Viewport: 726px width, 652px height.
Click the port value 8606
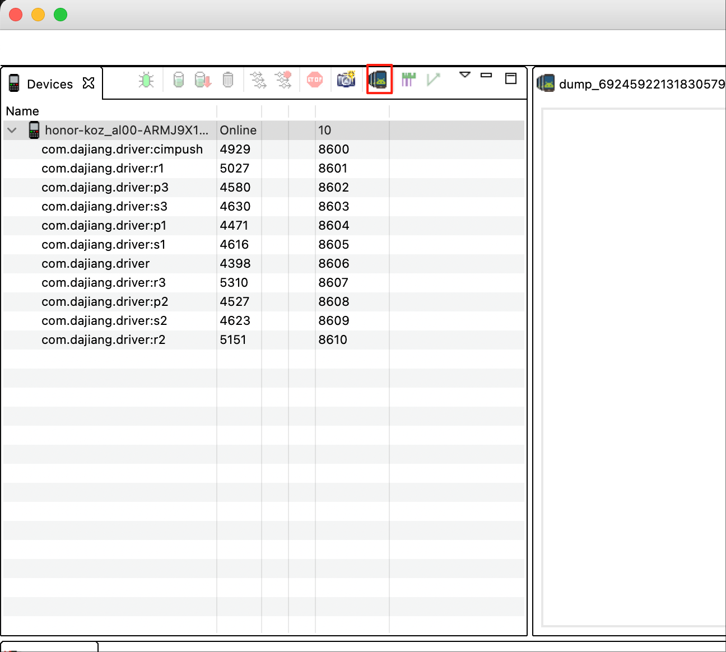click(334, 263)
